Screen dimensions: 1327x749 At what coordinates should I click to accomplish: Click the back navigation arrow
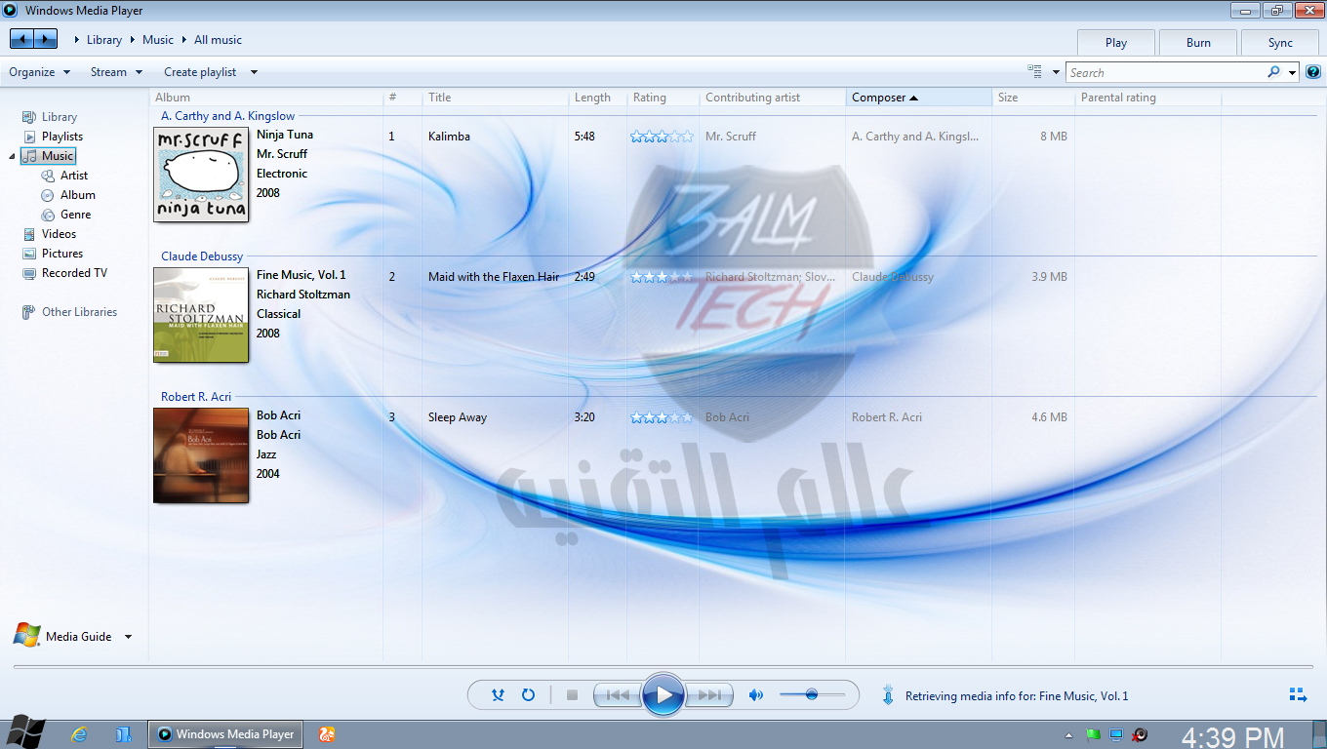pyautogui.click(x=20, y=39)
